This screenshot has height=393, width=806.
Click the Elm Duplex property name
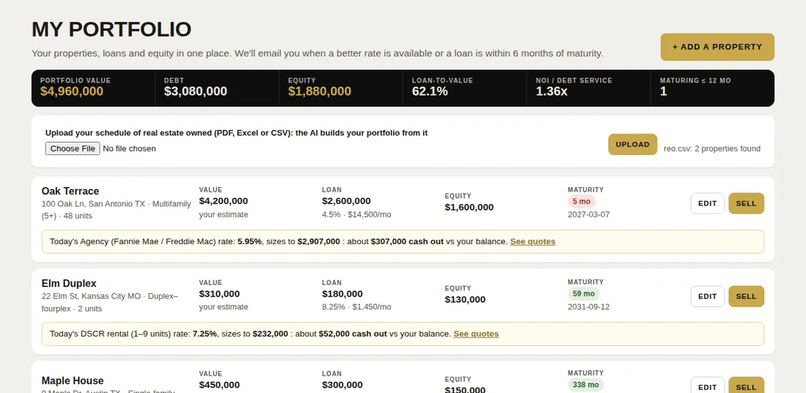69,283
